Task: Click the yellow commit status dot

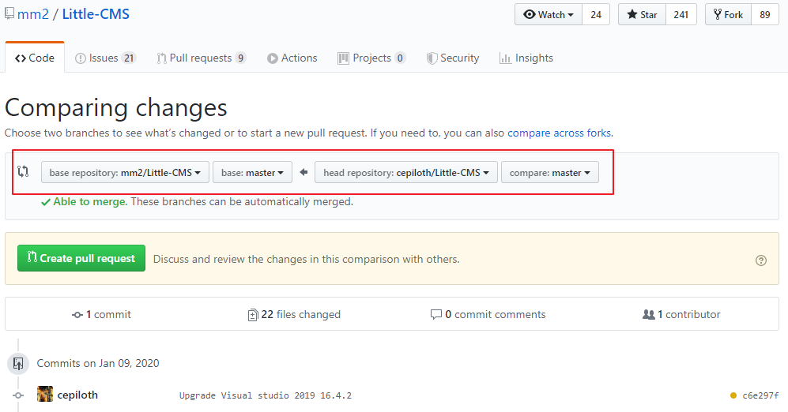Action: pos(733,395)
